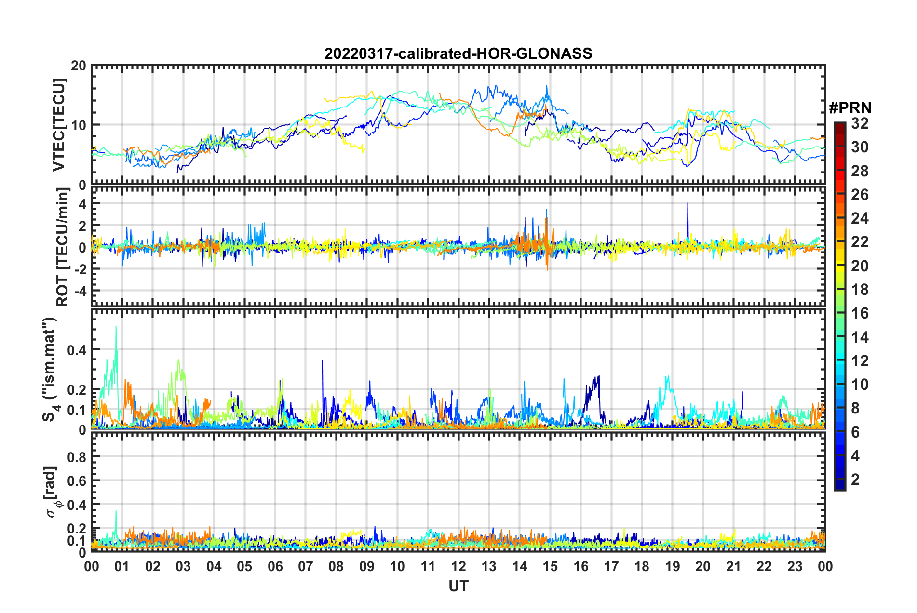Click x-axis hour tick "03"

click(x=183, y=566)
